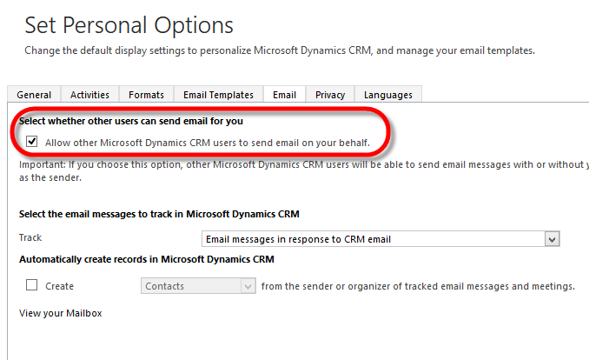Screen dimensions: 589x360
Task: Click the 'Select the email messages to track' heading
Action: [159, 214]
